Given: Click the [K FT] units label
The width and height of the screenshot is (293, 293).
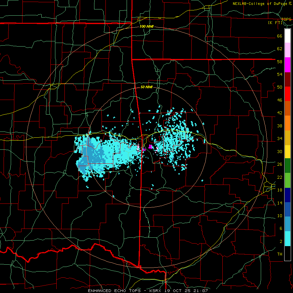Looking at the screenshot, I should [275, 23].
